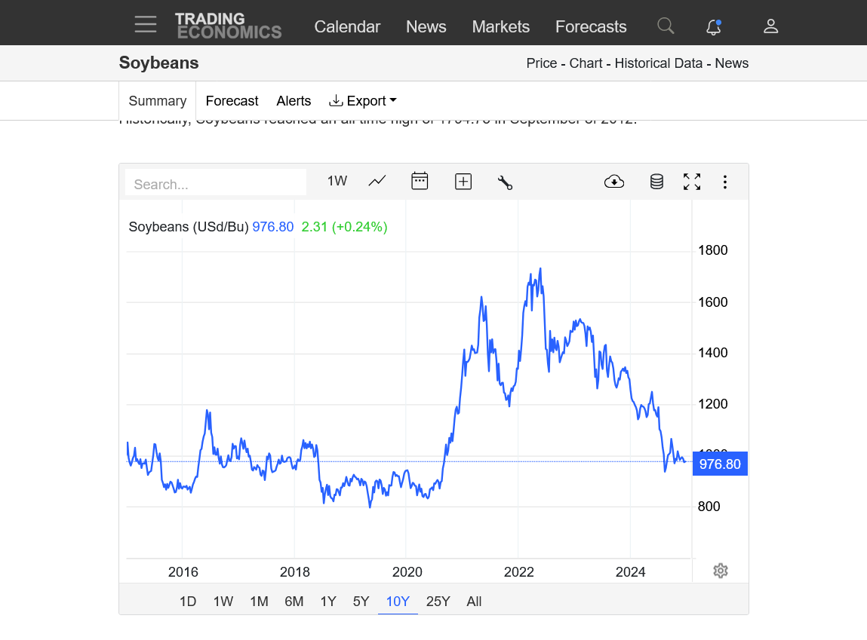Viewport: 867px width, 640px height.
Task: Open the notifications bell icon
Action: click(x=713, y=27)
